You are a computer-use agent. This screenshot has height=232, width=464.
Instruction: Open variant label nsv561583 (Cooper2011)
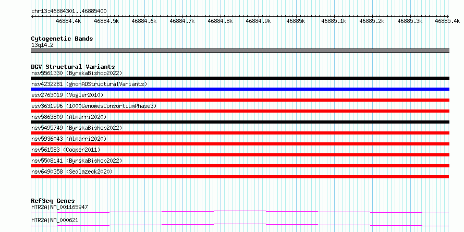coord(66,150)
